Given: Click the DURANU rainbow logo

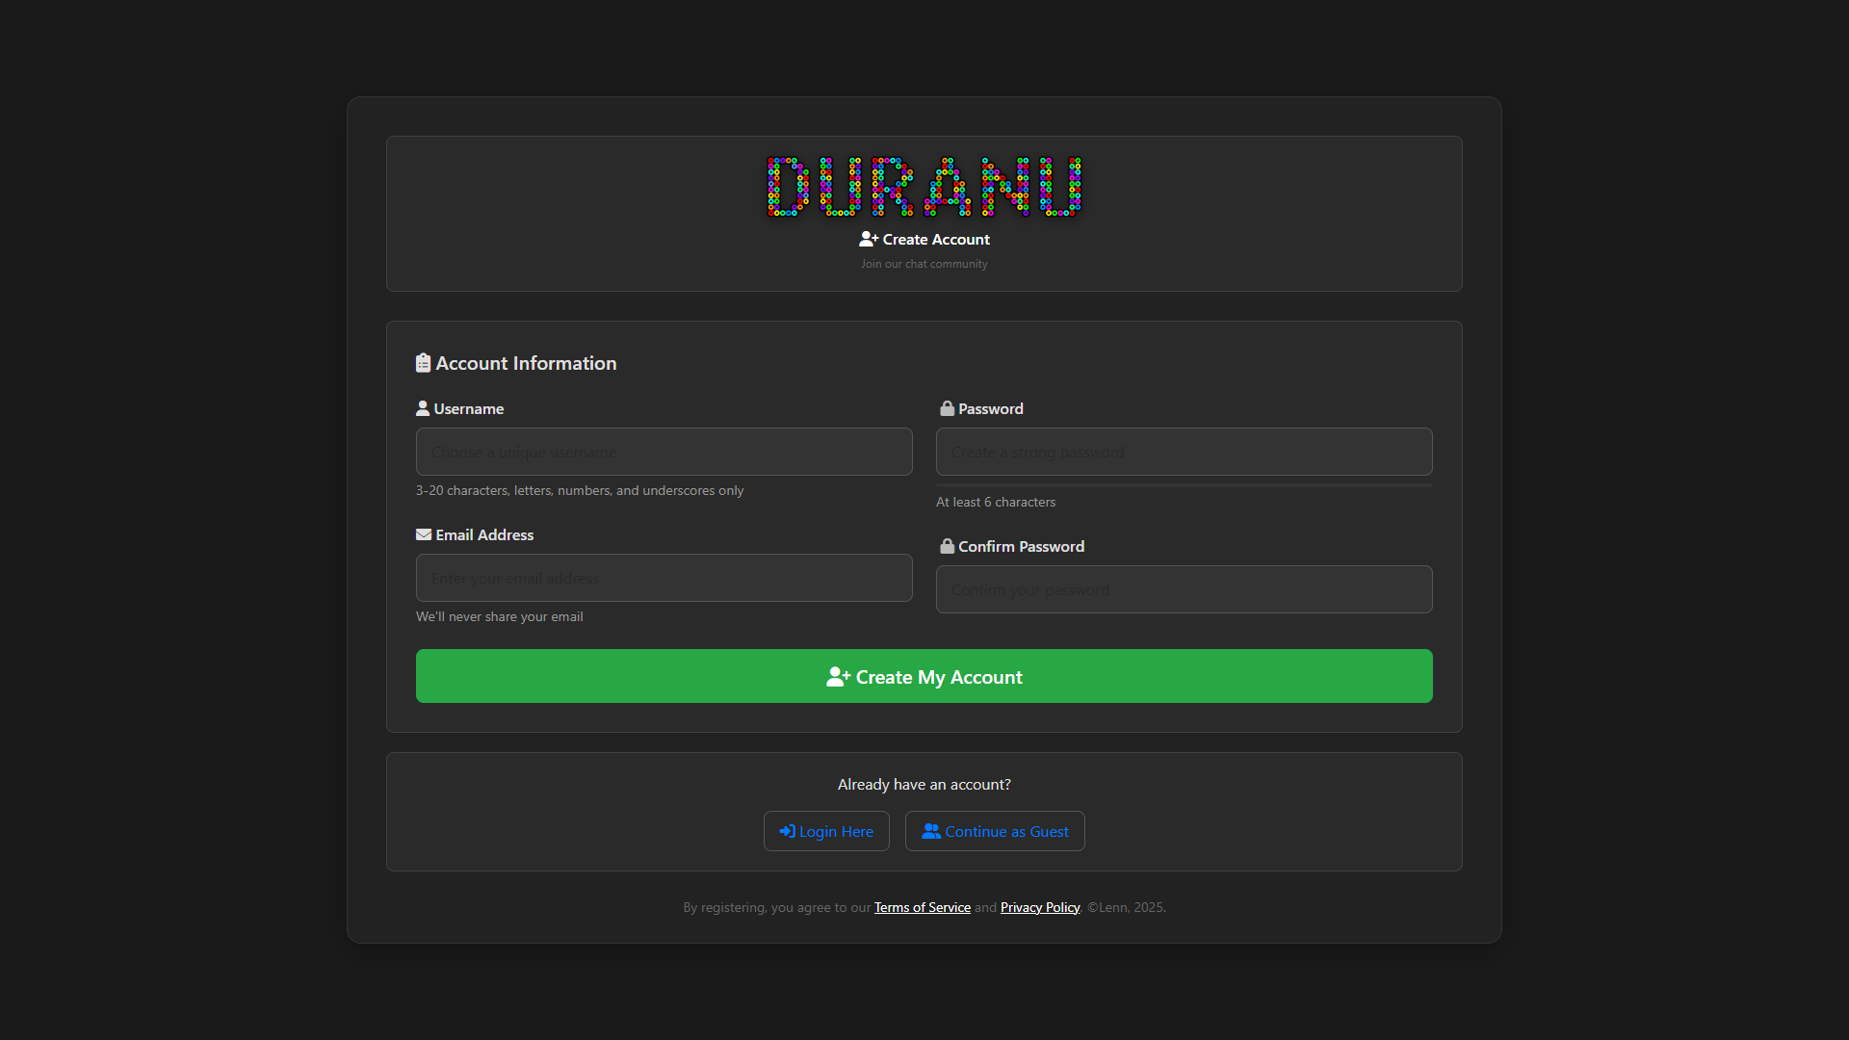Looking at the screenshot, I should tap(924, 187).
